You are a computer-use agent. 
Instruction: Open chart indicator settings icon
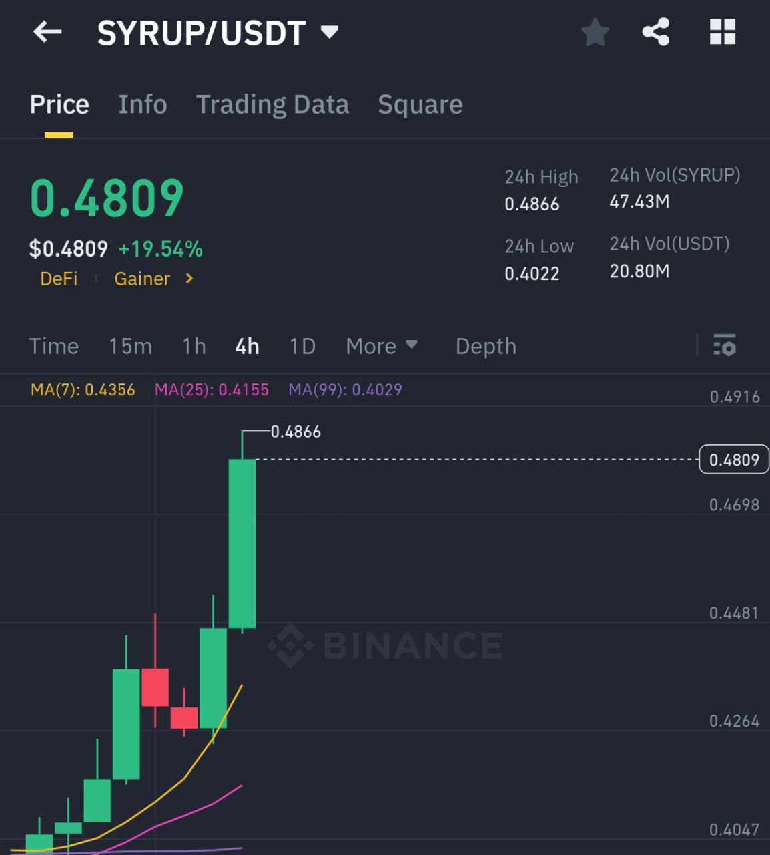click(725, 345)
